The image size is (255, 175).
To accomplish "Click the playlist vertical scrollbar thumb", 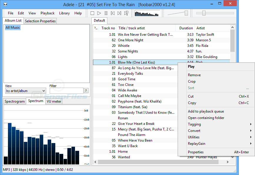I will coord(233,41).
